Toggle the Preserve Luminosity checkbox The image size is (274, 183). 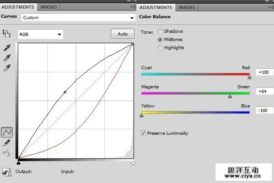[144, 133]
